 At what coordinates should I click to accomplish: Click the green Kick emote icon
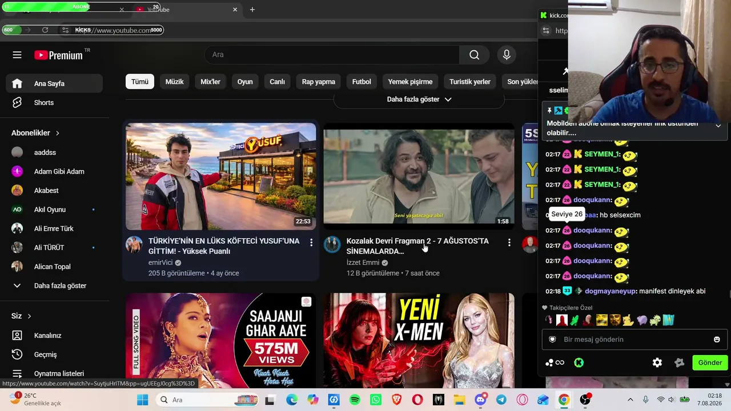pos(579,362)
